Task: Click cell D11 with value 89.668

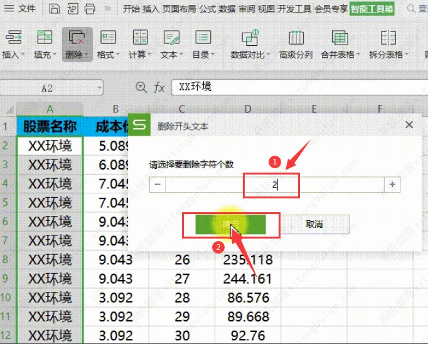Action: click(248, 317)
